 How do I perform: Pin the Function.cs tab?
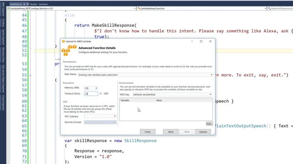(x=24, y=4)
